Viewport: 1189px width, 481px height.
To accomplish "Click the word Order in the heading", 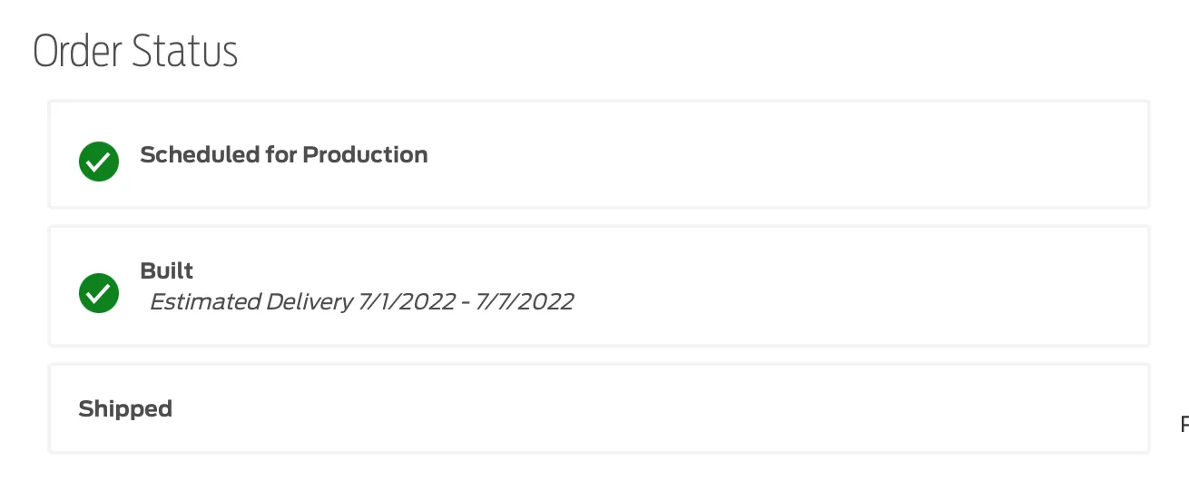I will pyautogui.click(x=77, y=52).
